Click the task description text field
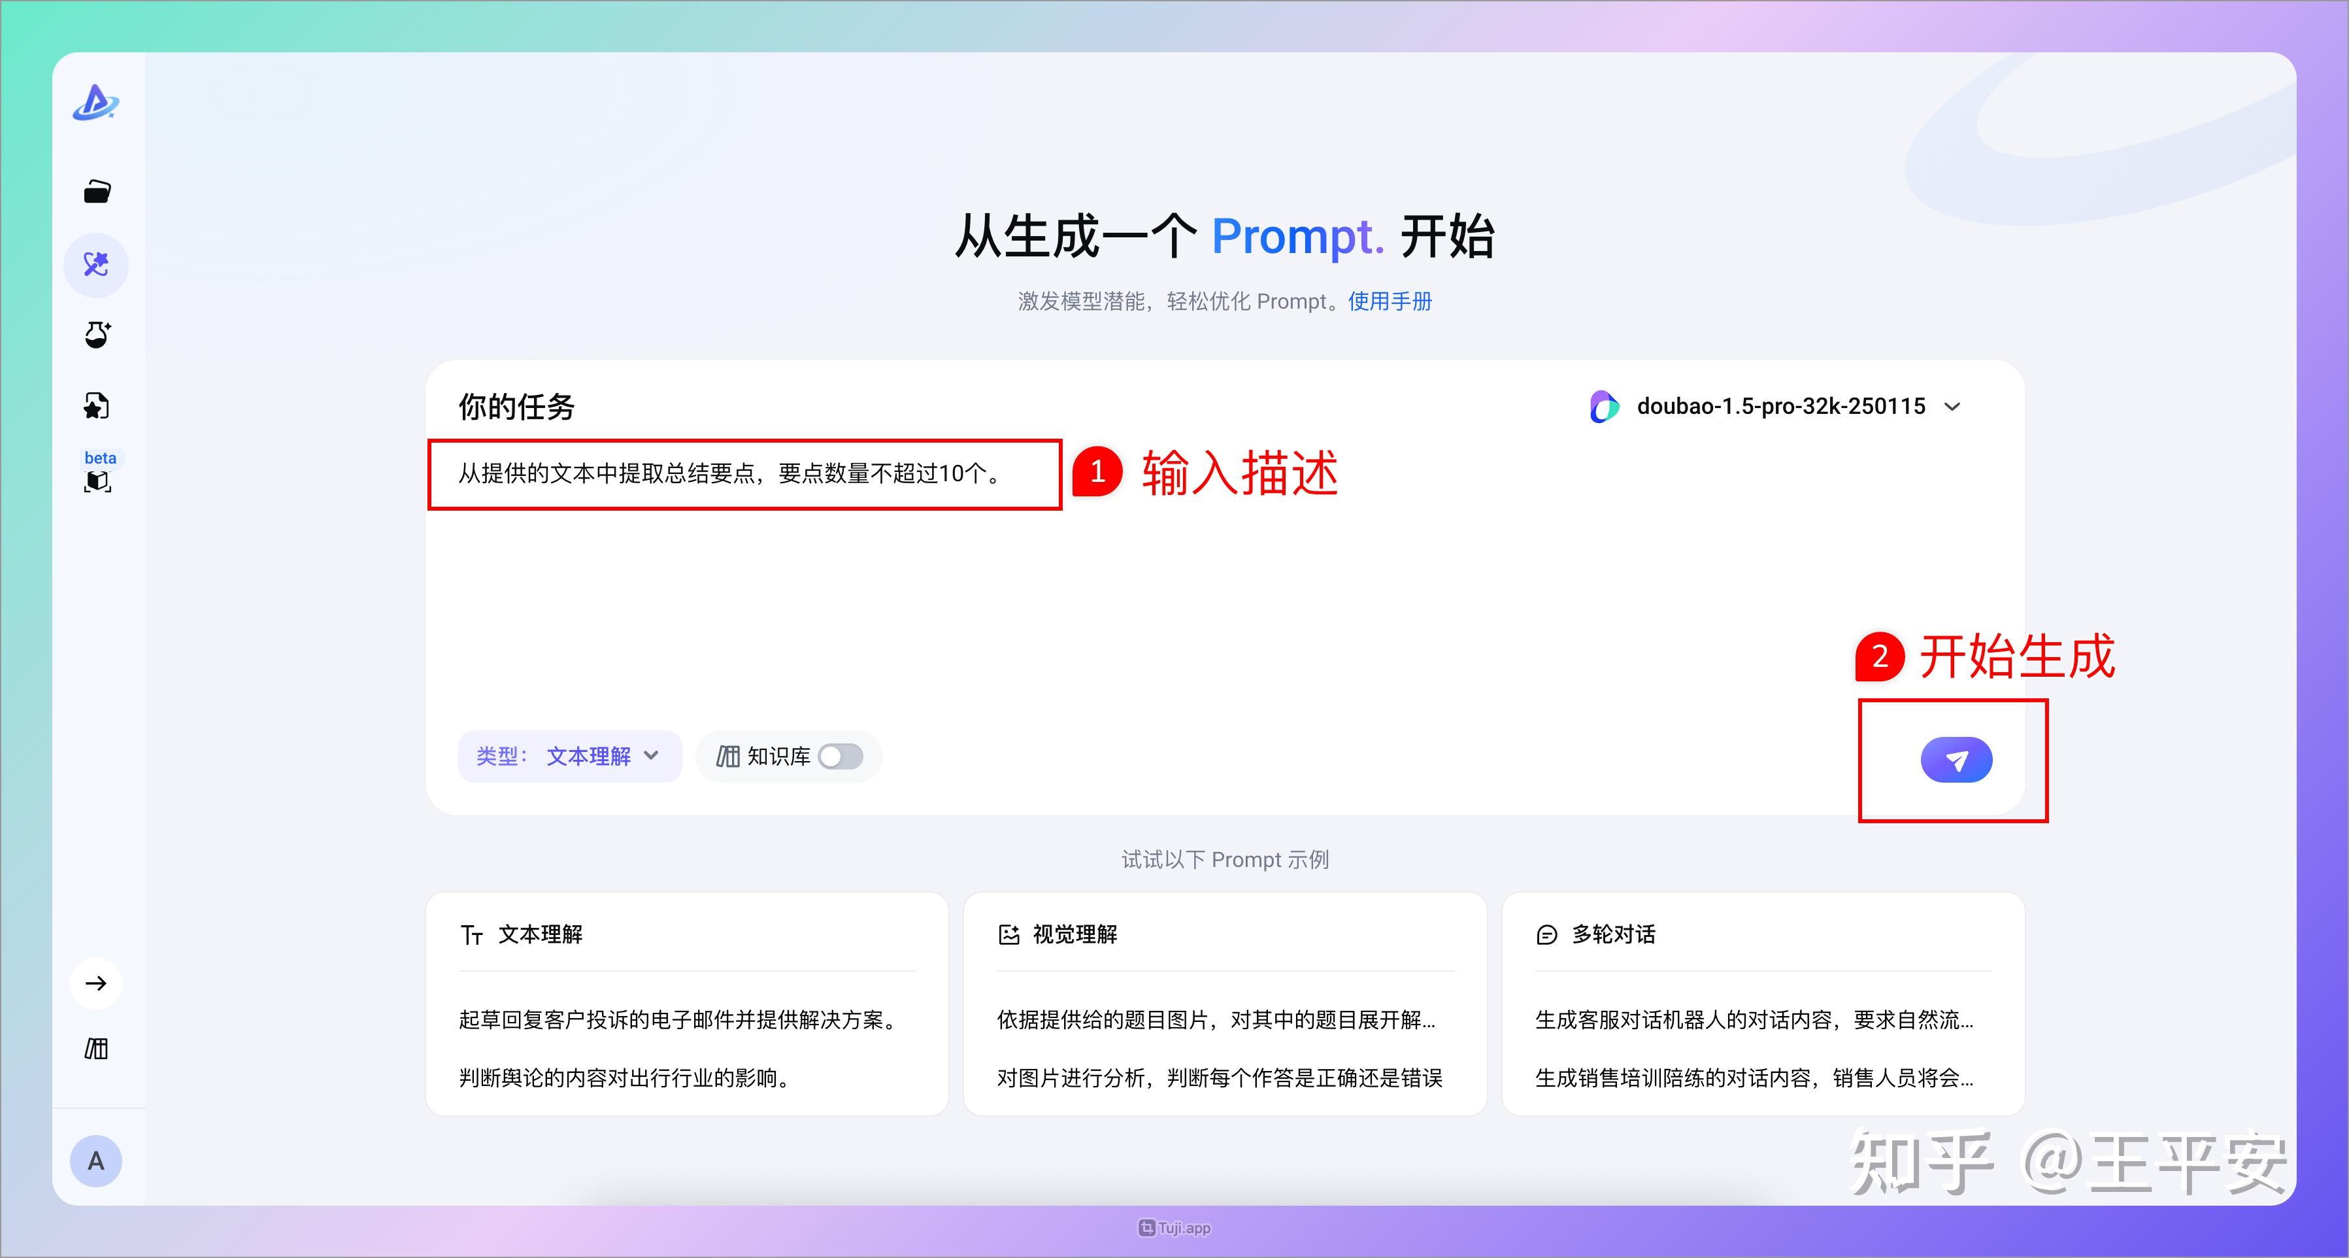2349x1258 pixels. [x=743, y=475]
